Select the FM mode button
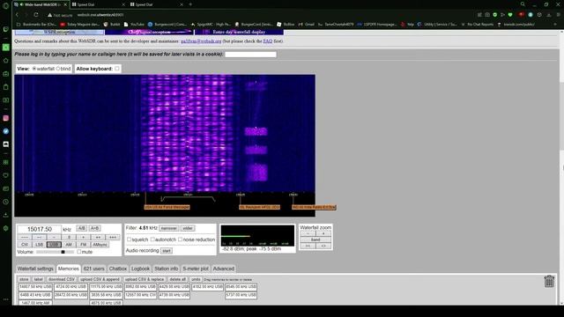This screenshot has width=564, height=317. [x=84, y=245]
